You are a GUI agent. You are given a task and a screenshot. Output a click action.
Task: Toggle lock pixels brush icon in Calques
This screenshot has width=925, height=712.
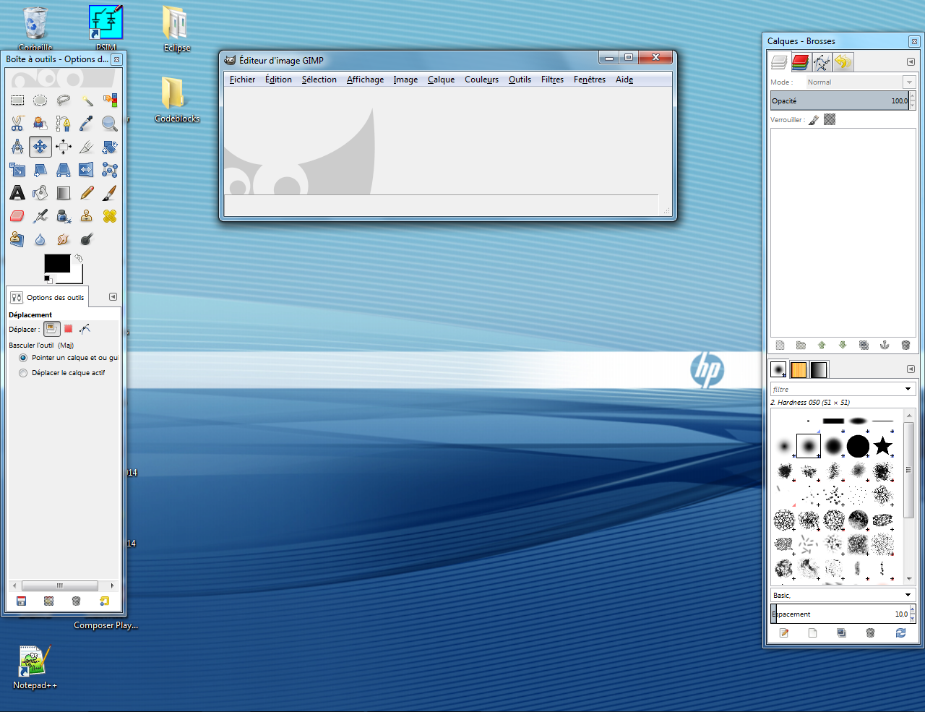pos(814,120)
